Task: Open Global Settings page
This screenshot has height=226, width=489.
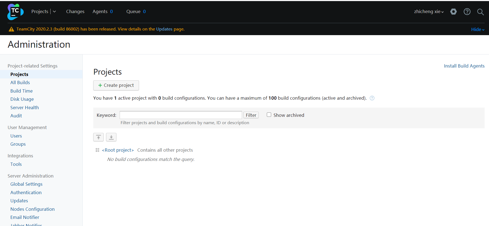Action: (x=26, y=184)
